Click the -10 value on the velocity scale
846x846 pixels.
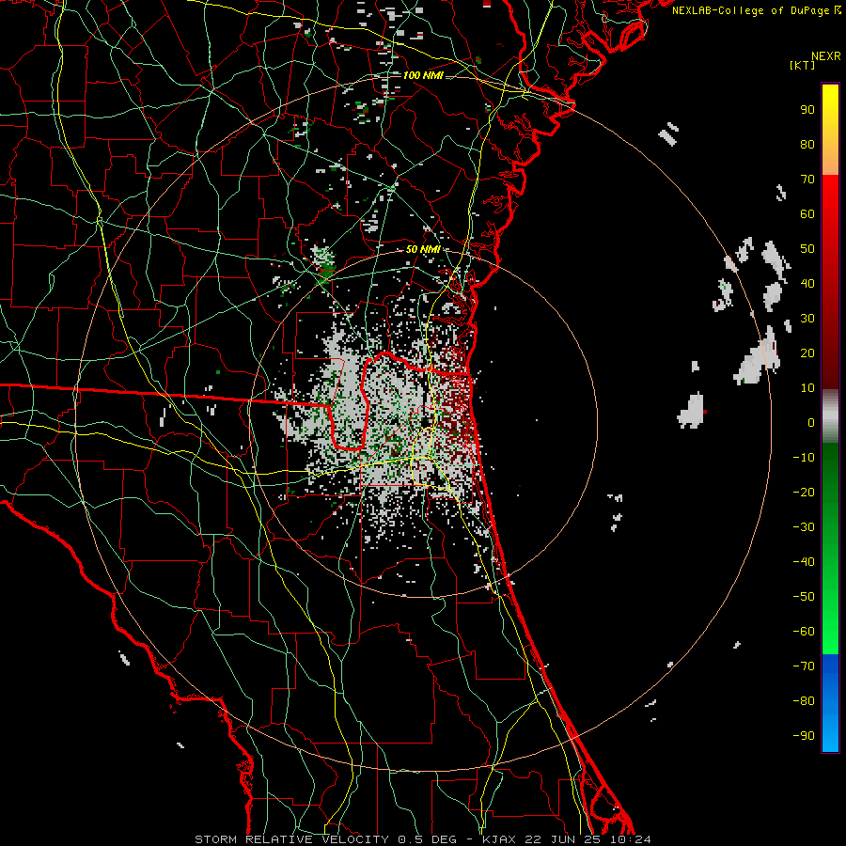tap(804, 458)
